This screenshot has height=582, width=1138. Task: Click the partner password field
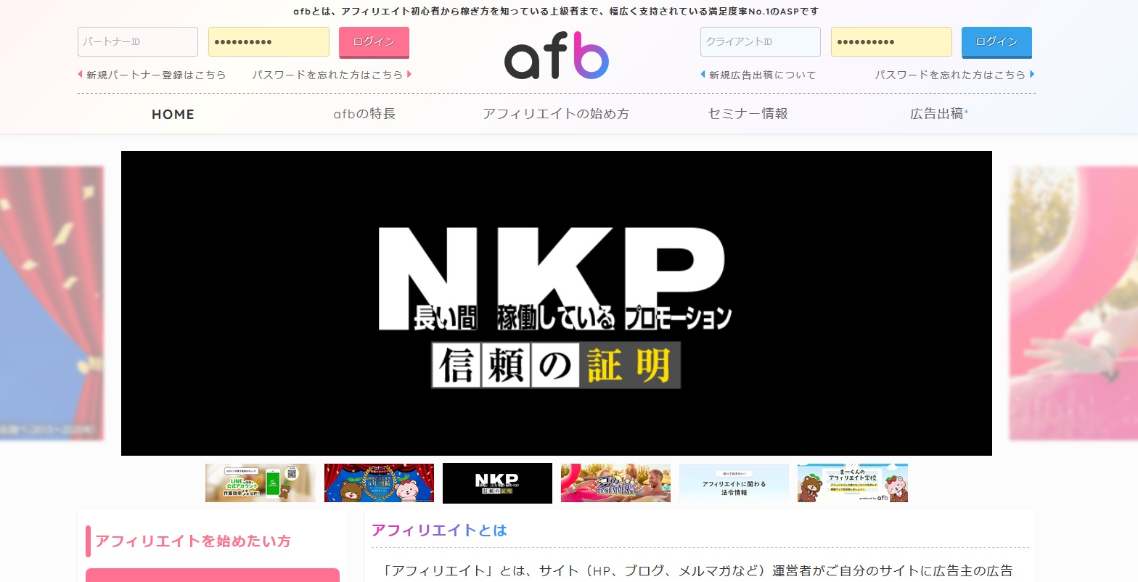tap(269, 42)
